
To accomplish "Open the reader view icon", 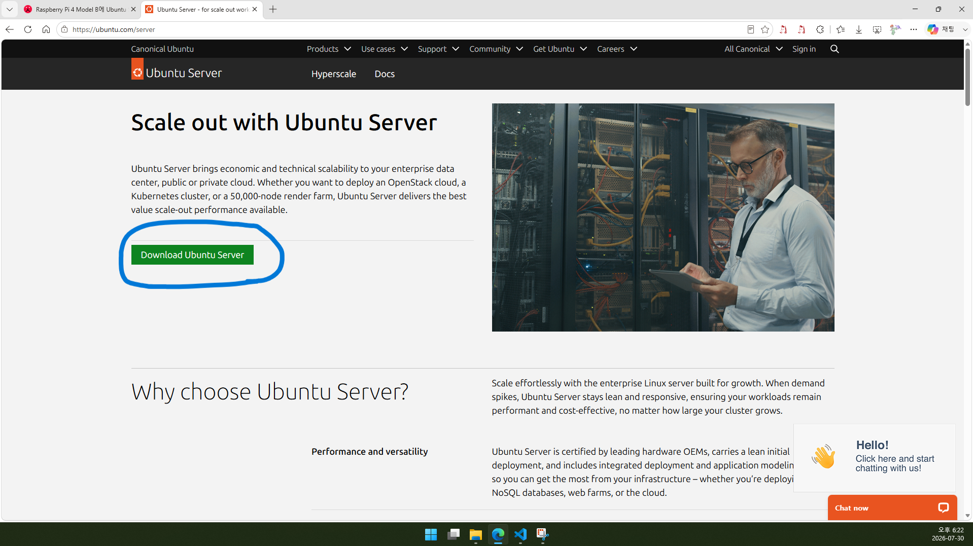I will (751, 29).
